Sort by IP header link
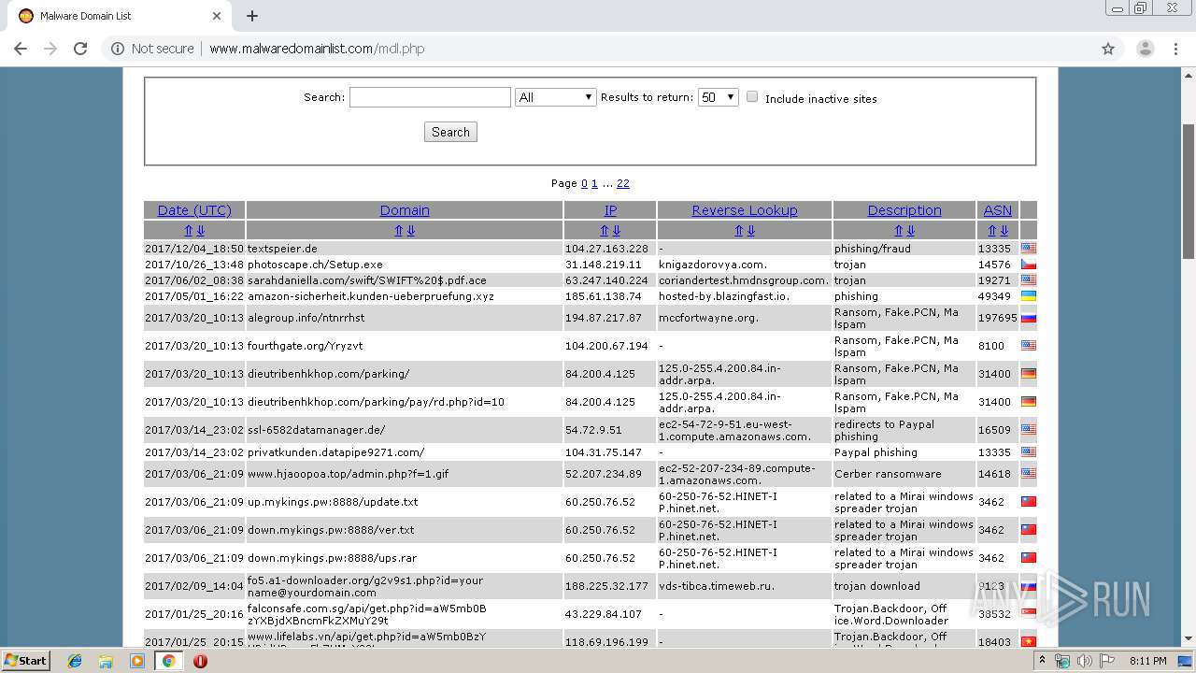The image size is (1196, 673). pos(610,210)
